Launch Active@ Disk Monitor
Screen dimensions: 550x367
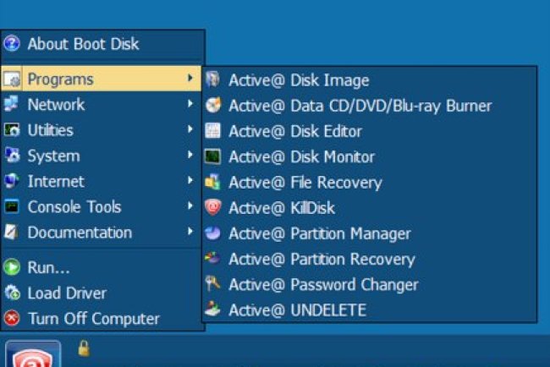[370, 157]
